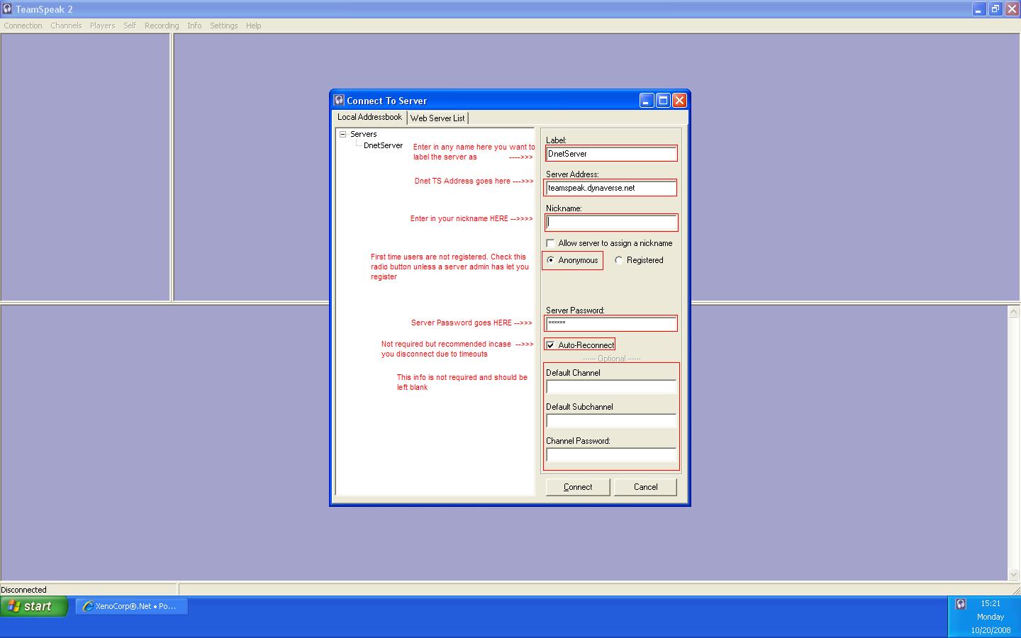
Task: Uncheck the Auto-Reconnect checkbox
Action: coord(550,345)
